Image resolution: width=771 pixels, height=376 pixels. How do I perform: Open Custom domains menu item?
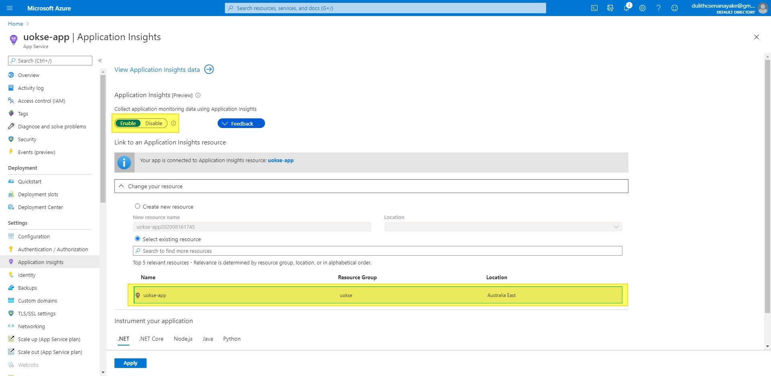coord(50,301)
